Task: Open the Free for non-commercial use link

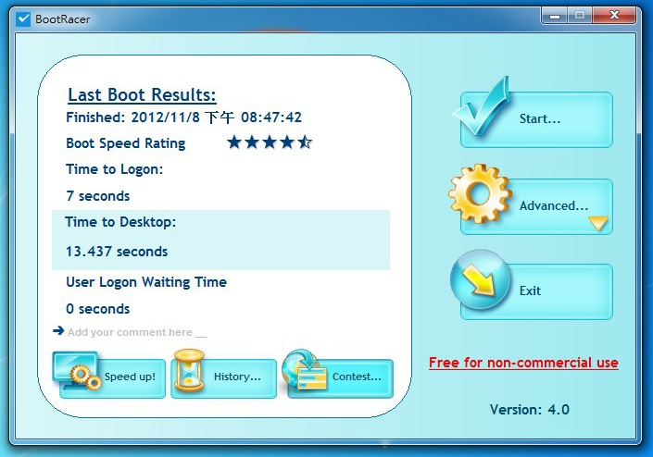Action: [x=523, y=363]
